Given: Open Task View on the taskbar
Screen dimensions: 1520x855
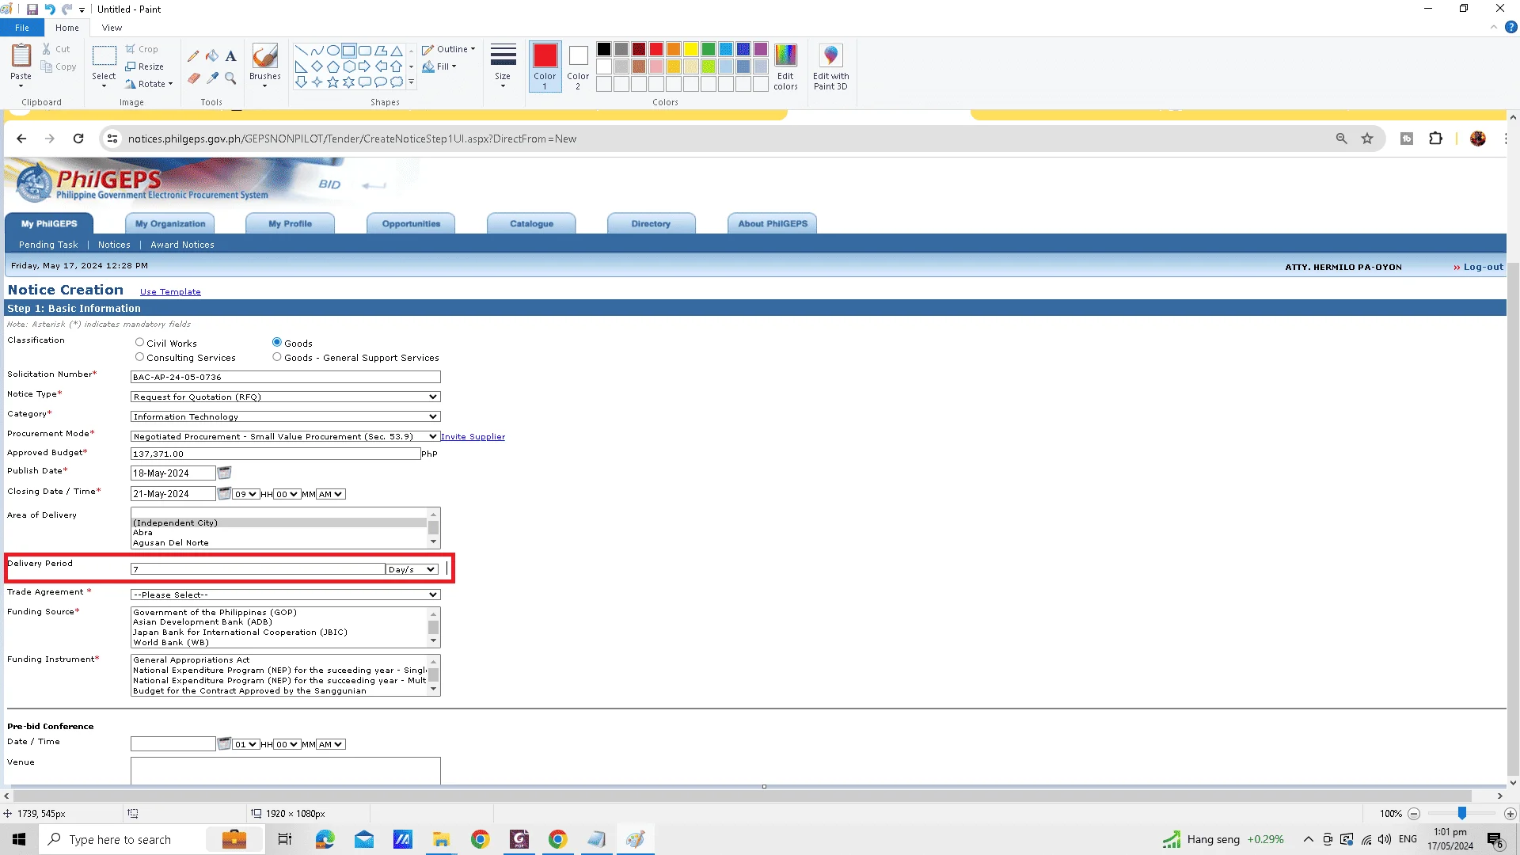Looking at the screenshot, I should 285,839.
